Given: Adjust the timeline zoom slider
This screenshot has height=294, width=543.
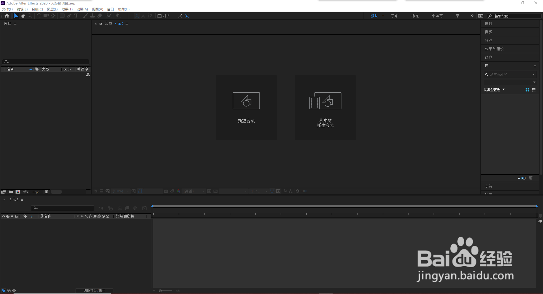Looking at the screenshot, I should point(160,291).
